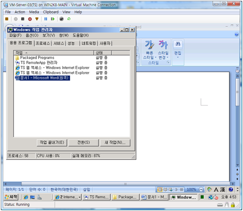Click the orange Save state icon
The width and height of the screenshot is (243, 211).
[x=37, y=19]
